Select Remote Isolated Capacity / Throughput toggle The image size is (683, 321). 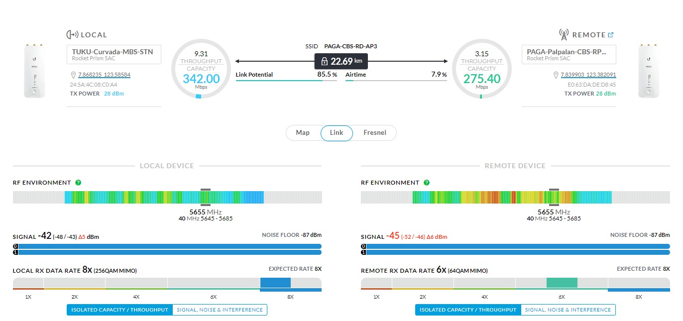pos(468,310)
